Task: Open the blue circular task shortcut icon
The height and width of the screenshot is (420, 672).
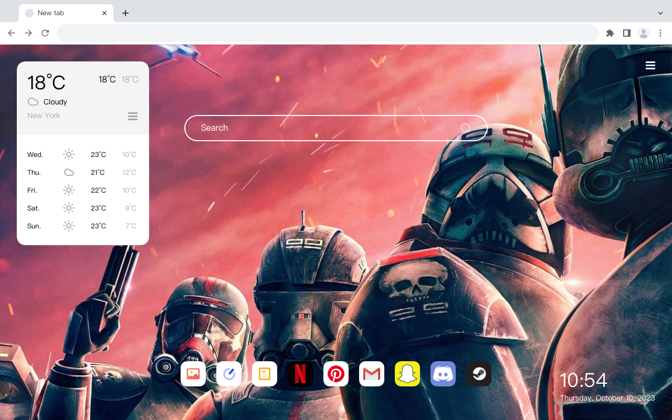Action: click(x=229, y=374)
